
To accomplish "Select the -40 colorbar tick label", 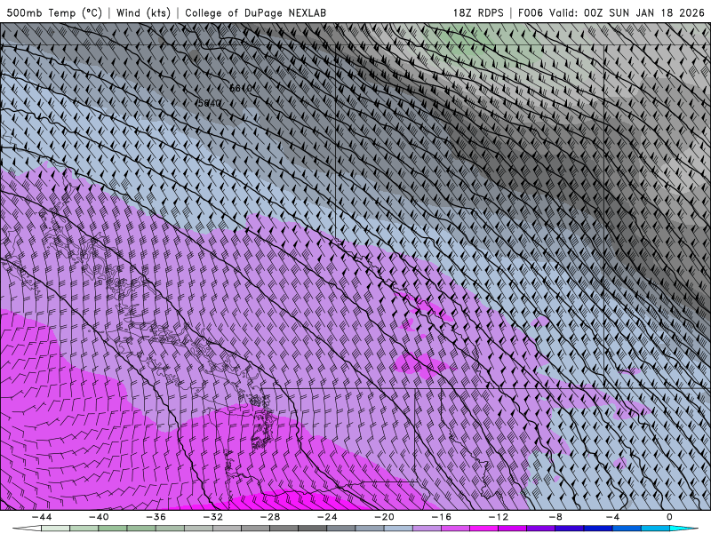I will [99, 517].
